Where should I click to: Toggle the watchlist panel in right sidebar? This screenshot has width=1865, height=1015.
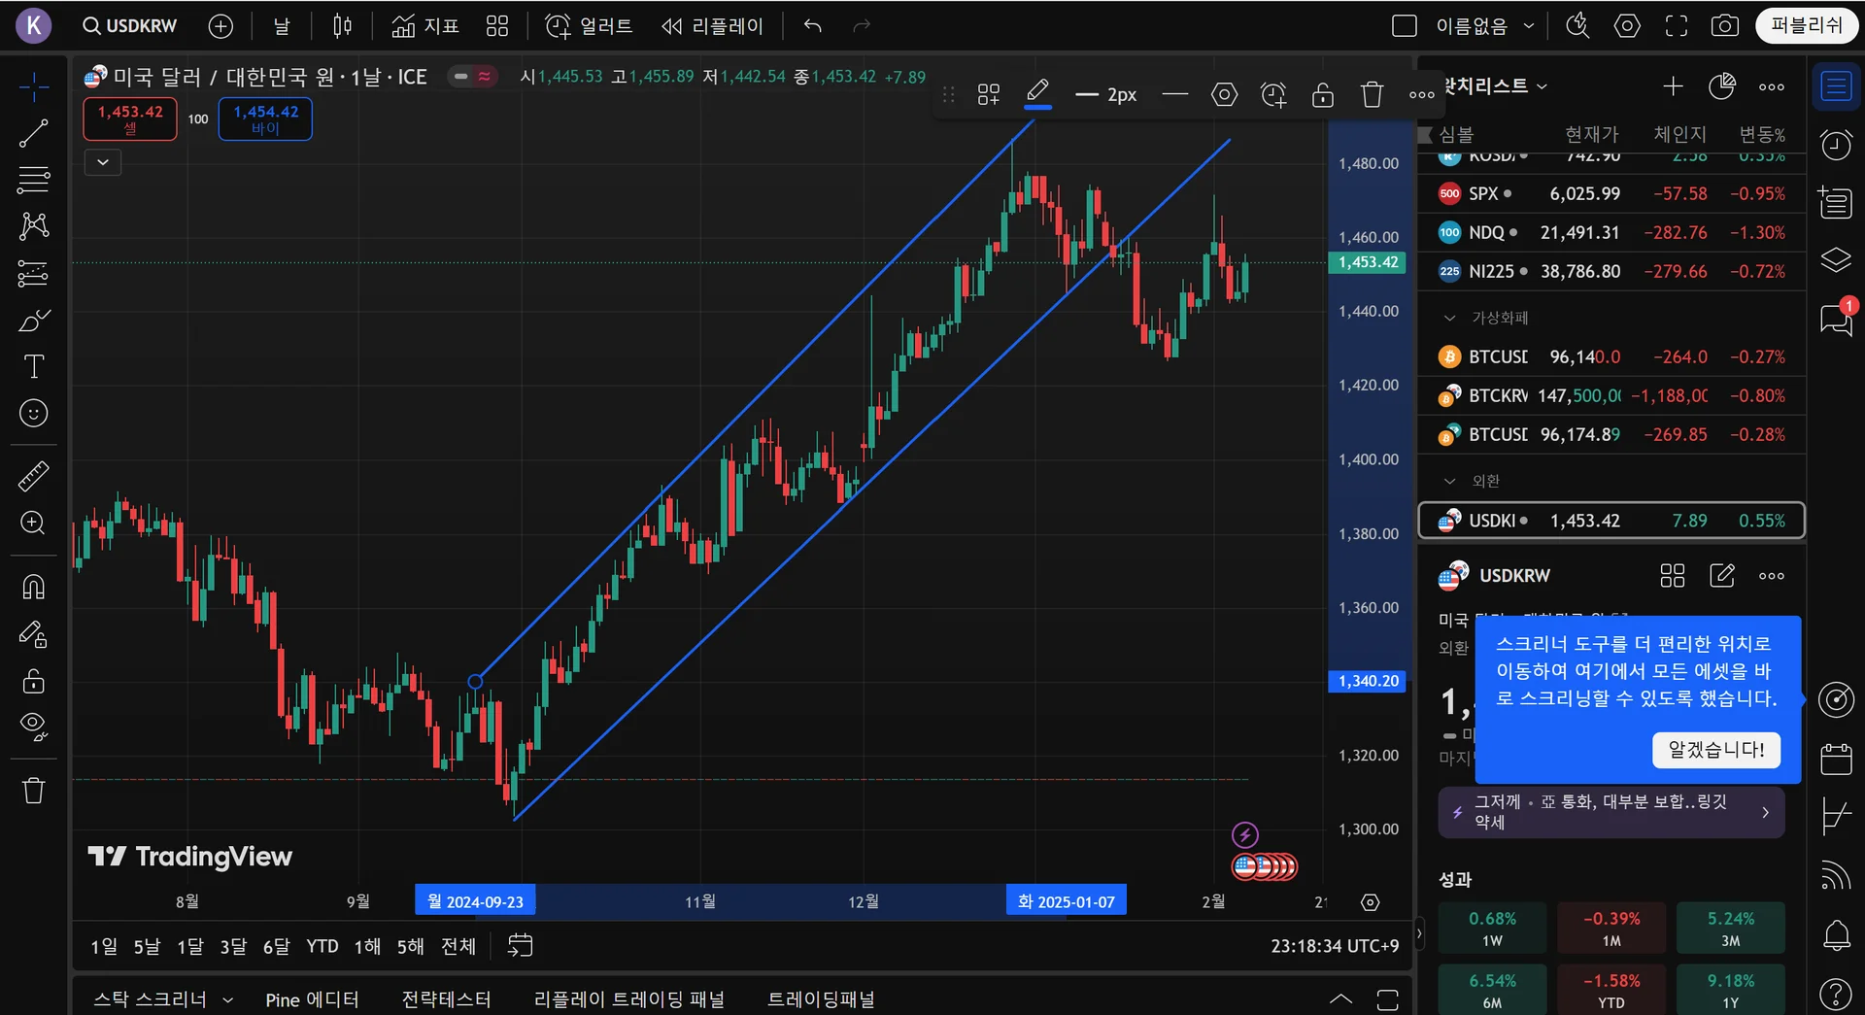(1836, 87)
